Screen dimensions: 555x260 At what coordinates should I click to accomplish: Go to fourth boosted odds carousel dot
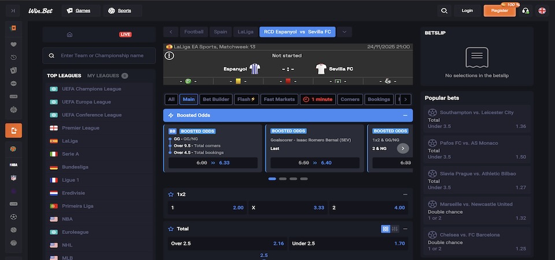coord(304,179)
